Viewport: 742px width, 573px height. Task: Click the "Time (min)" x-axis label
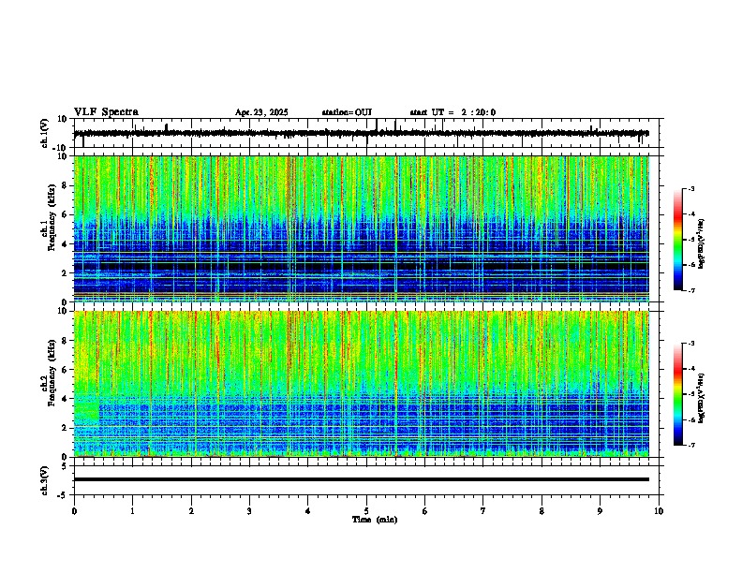coord(375,520)
